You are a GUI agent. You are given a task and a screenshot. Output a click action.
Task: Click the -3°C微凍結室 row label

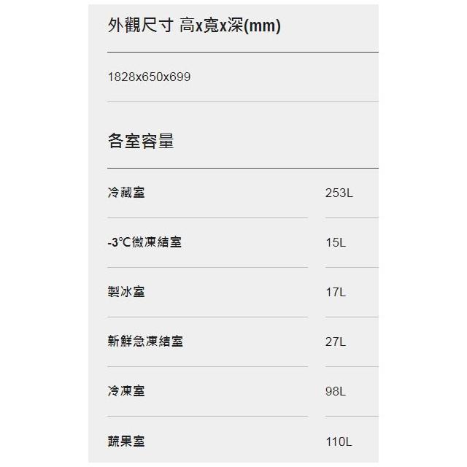coord(144,242)
